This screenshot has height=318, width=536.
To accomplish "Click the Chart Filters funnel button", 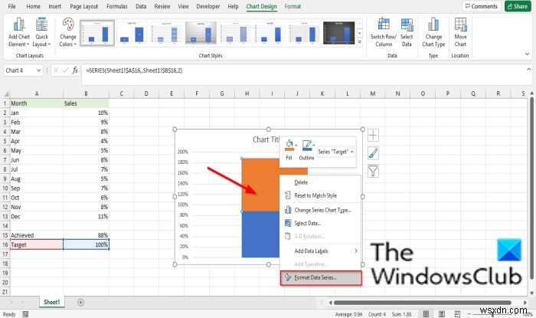I will click(373, 171).
